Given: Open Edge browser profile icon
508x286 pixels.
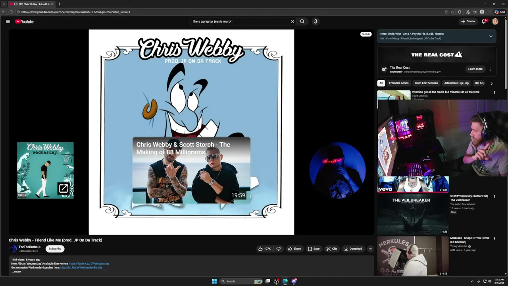Looking at the screenshot, I should 482,12.
